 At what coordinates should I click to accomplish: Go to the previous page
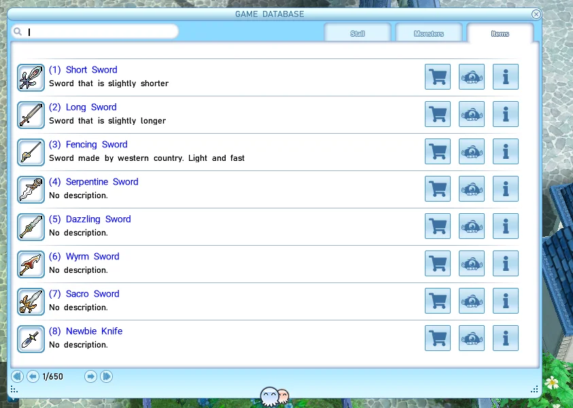[33, 376]
